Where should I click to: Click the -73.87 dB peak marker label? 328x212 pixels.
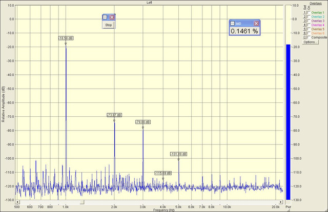point(114,115)
